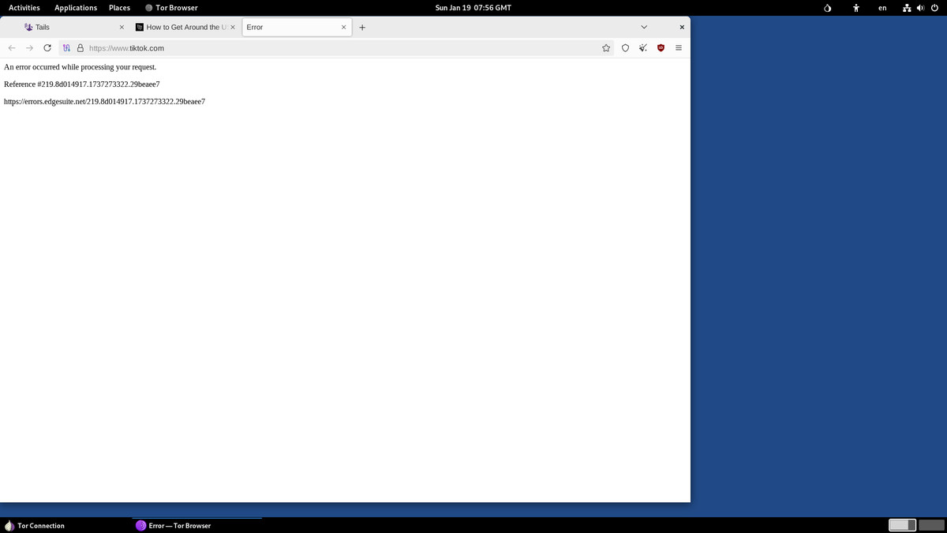
Task: Click the Reference #219.8d014917 line
Action: point(82,84)
